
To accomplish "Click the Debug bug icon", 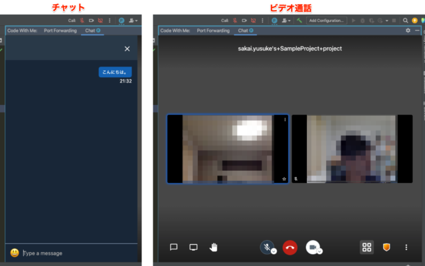I will (363, 21).
